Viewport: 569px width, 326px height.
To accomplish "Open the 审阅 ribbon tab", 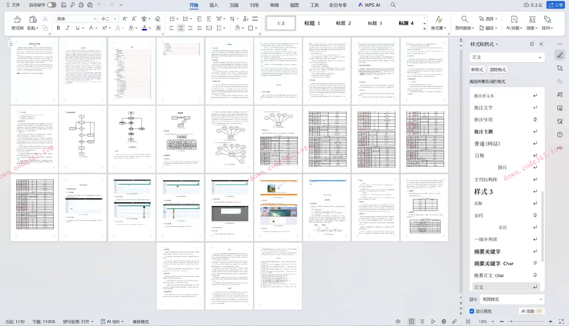I will click(x=274, y=5).
